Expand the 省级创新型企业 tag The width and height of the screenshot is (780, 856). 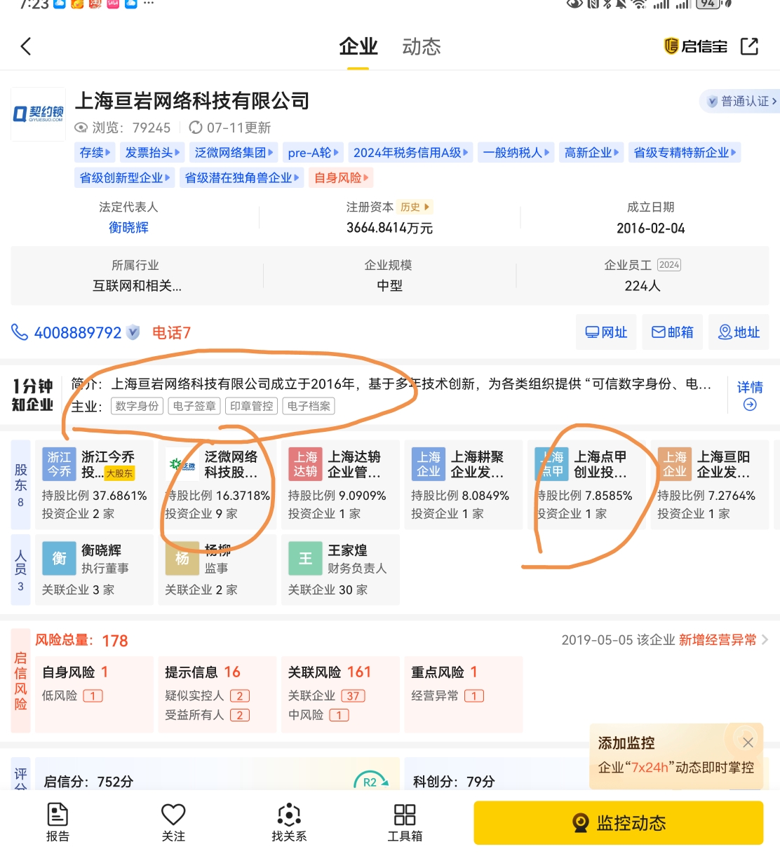pos(125,178)
